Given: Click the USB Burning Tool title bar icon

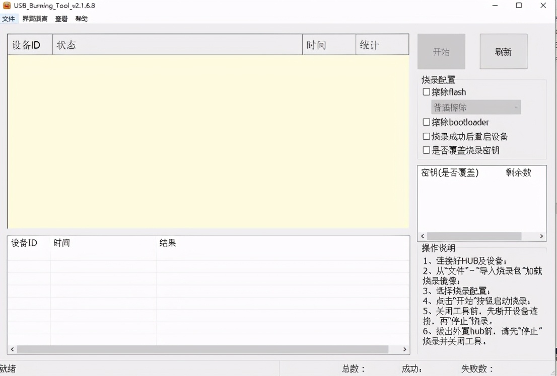Looking at the screenshot, I should click(x=6, y=6).
